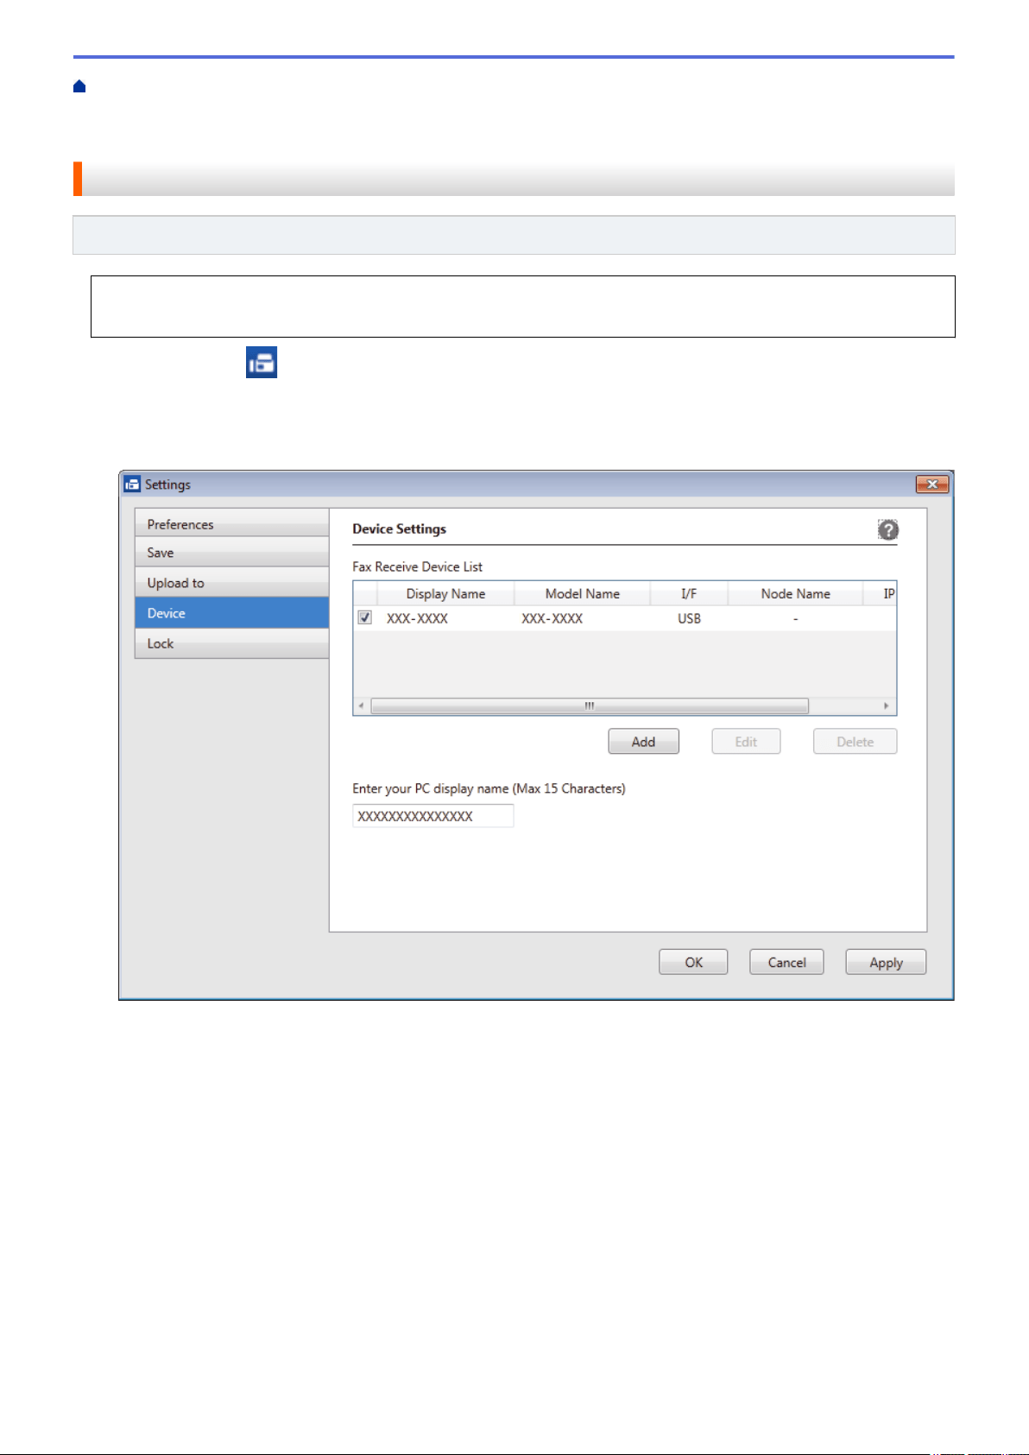Image resolution: width=1029 pixels, height=1455 pixels.
Task: Click the Add device button
Action: click(x=643, y=742)
